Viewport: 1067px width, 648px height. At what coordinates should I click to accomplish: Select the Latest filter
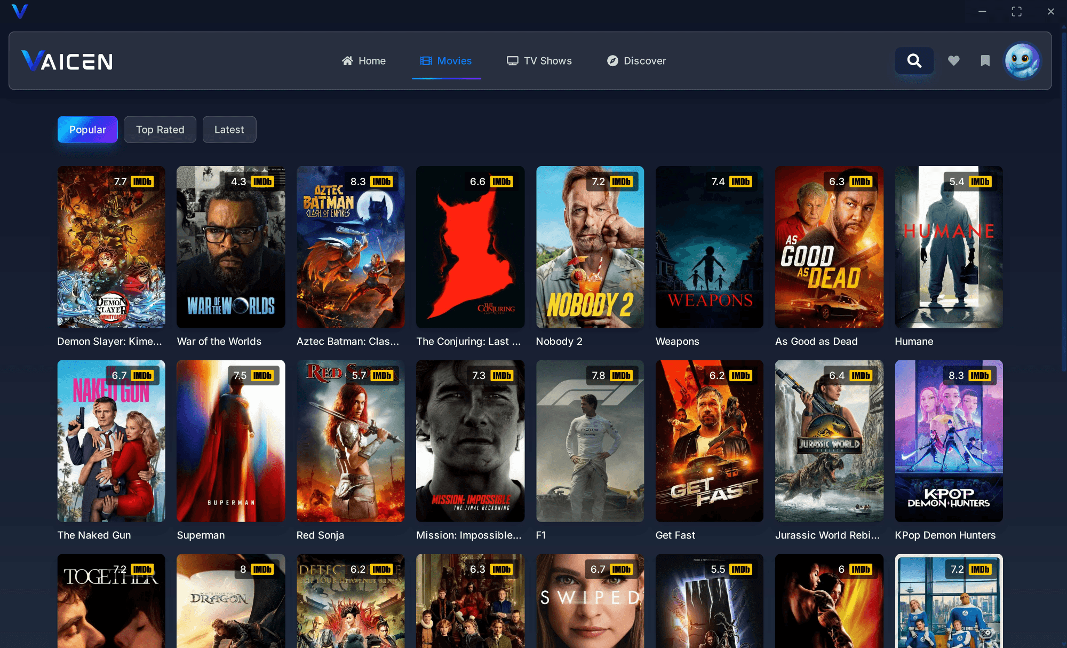point(229,130)
